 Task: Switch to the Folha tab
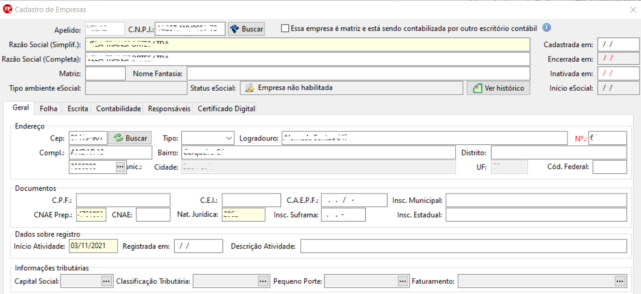[48, 108]
